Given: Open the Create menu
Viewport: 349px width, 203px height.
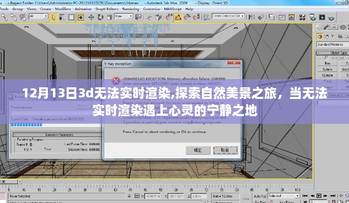Looking at the screenshot, I should (46, 9).
